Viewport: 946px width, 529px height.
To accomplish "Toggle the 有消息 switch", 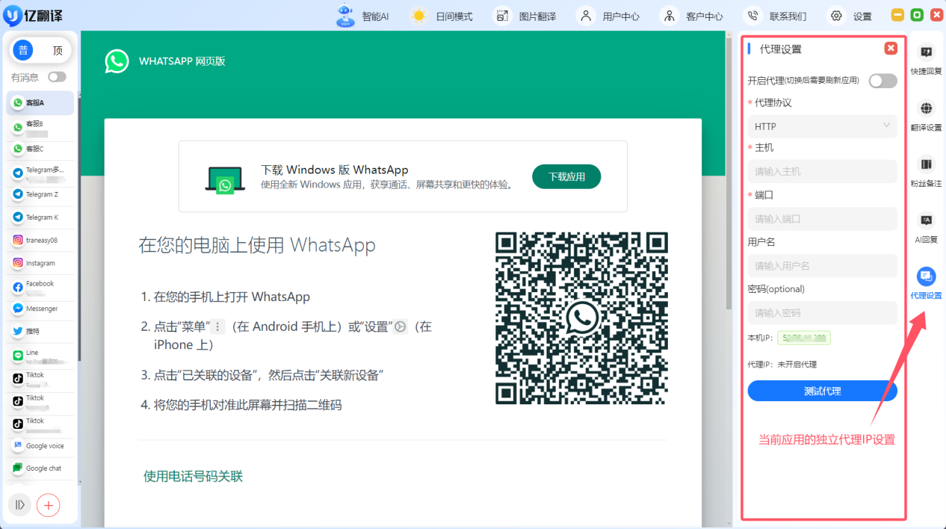I will coord(58,77).
